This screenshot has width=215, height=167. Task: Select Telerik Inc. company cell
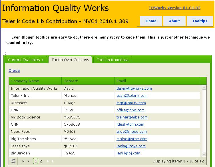click(35, 95)
